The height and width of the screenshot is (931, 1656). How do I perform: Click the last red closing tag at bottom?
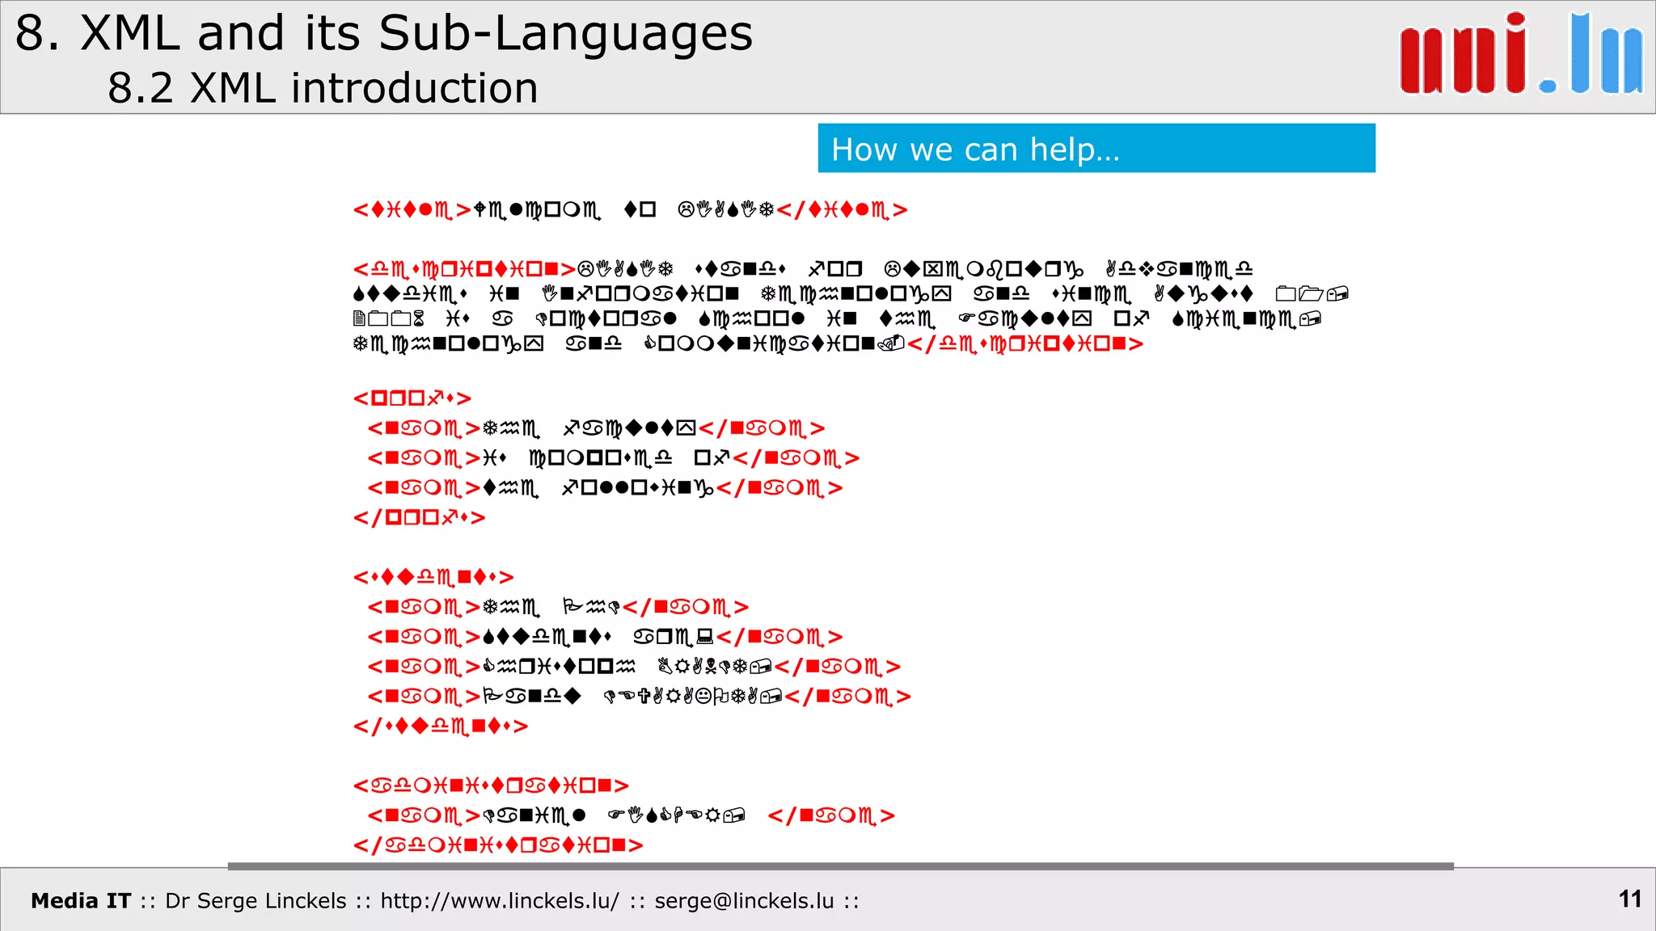(498, 845)
